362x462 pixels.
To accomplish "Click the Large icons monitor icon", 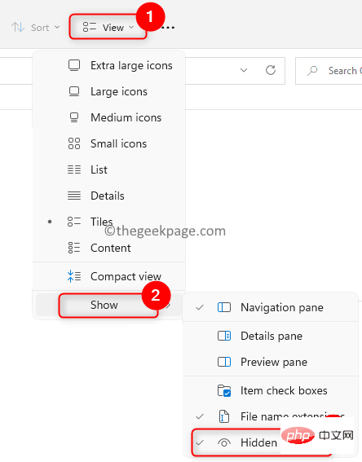I will pos(74,91).
